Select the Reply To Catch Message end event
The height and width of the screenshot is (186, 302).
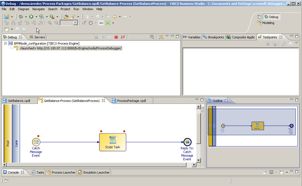(187, 142)
